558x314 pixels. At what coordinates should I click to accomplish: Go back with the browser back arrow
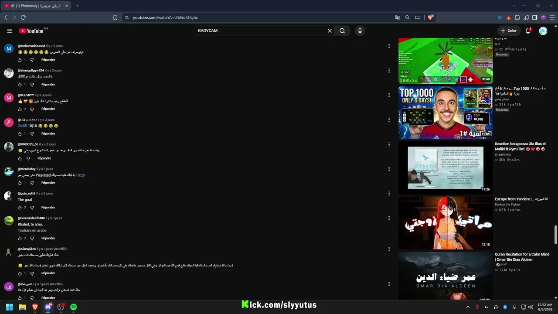pyautogui.click(x=6, y=17)
